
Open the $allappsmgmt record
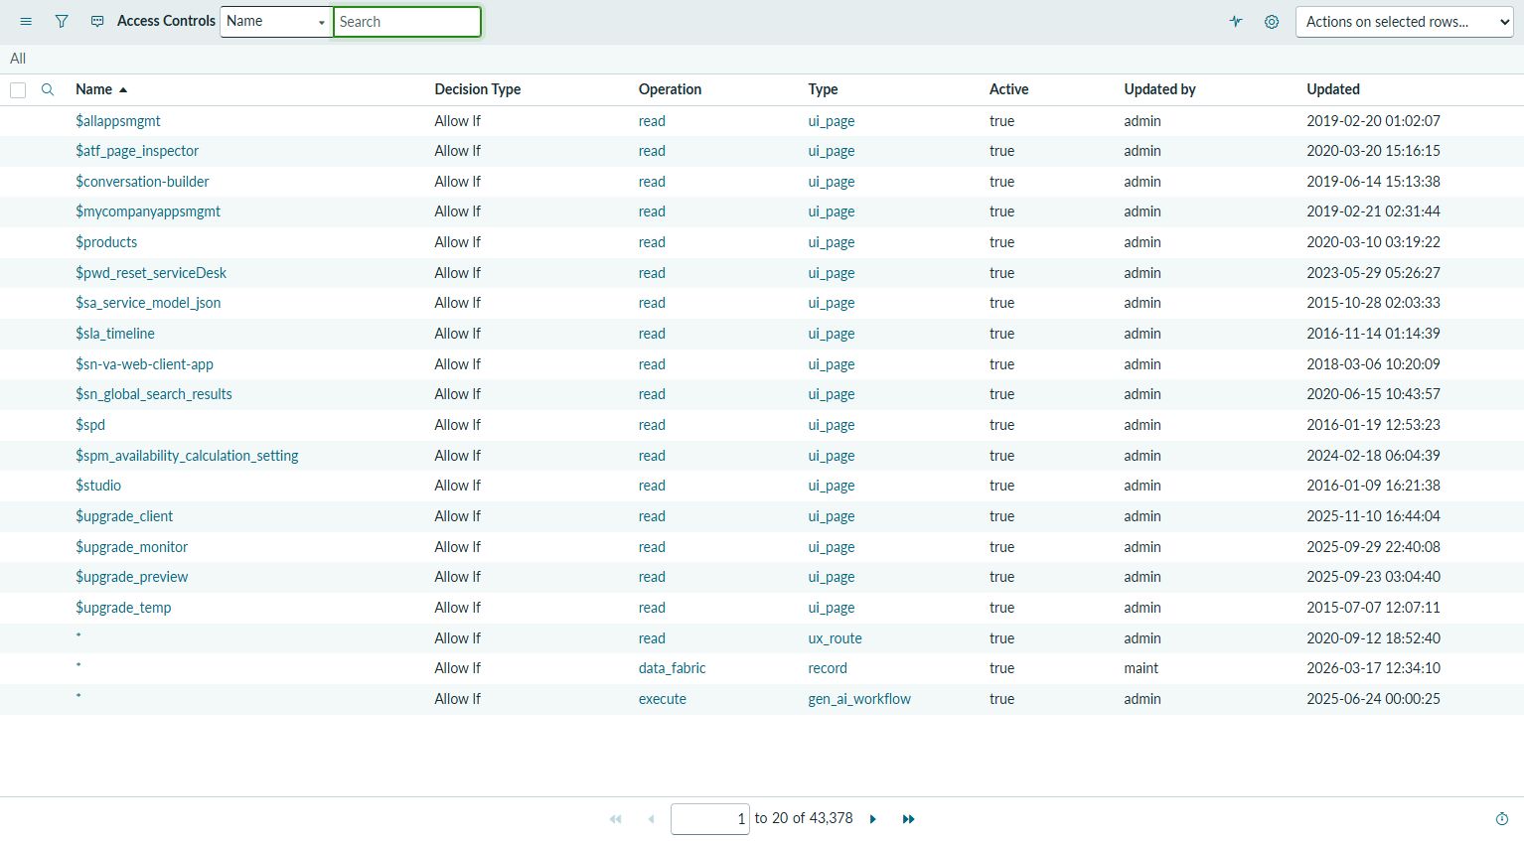click(x=117, y=121)
